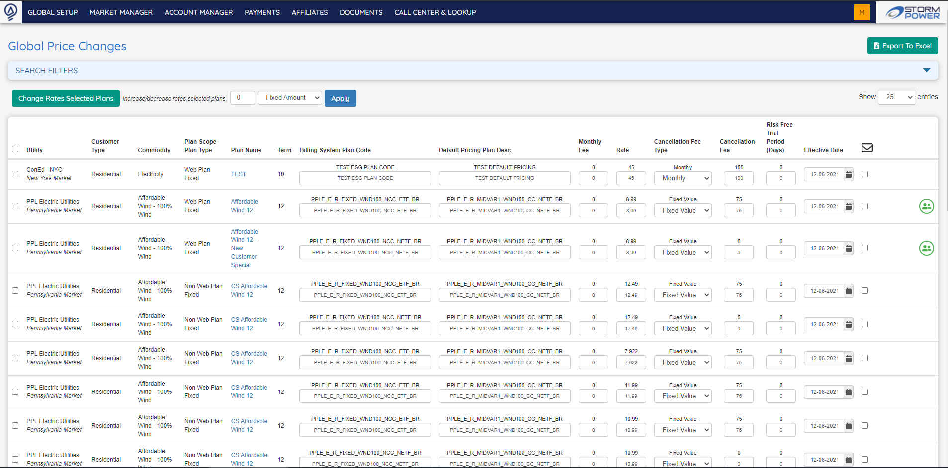Expand the SEARCH FILTERS panel
Viewport: 948px width, 468px height.
tap(473, 71)
